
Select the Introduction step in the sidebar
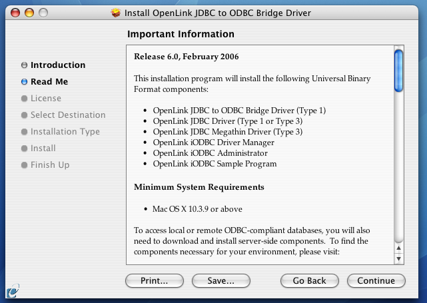pyautogui.click(x=58, y=65)
